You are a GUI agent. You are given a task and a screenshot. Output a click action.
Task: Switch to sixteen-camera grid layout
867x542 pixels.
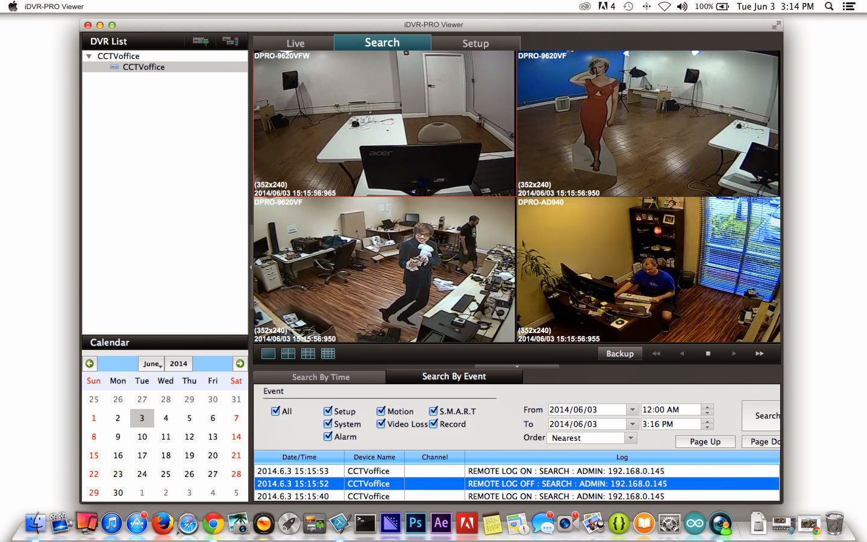[x=328, y=354]
